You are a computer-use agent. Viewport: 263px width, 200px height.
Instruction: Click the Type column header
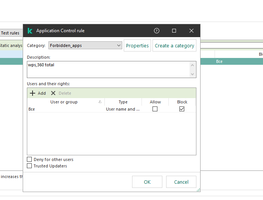pos(123,102)
